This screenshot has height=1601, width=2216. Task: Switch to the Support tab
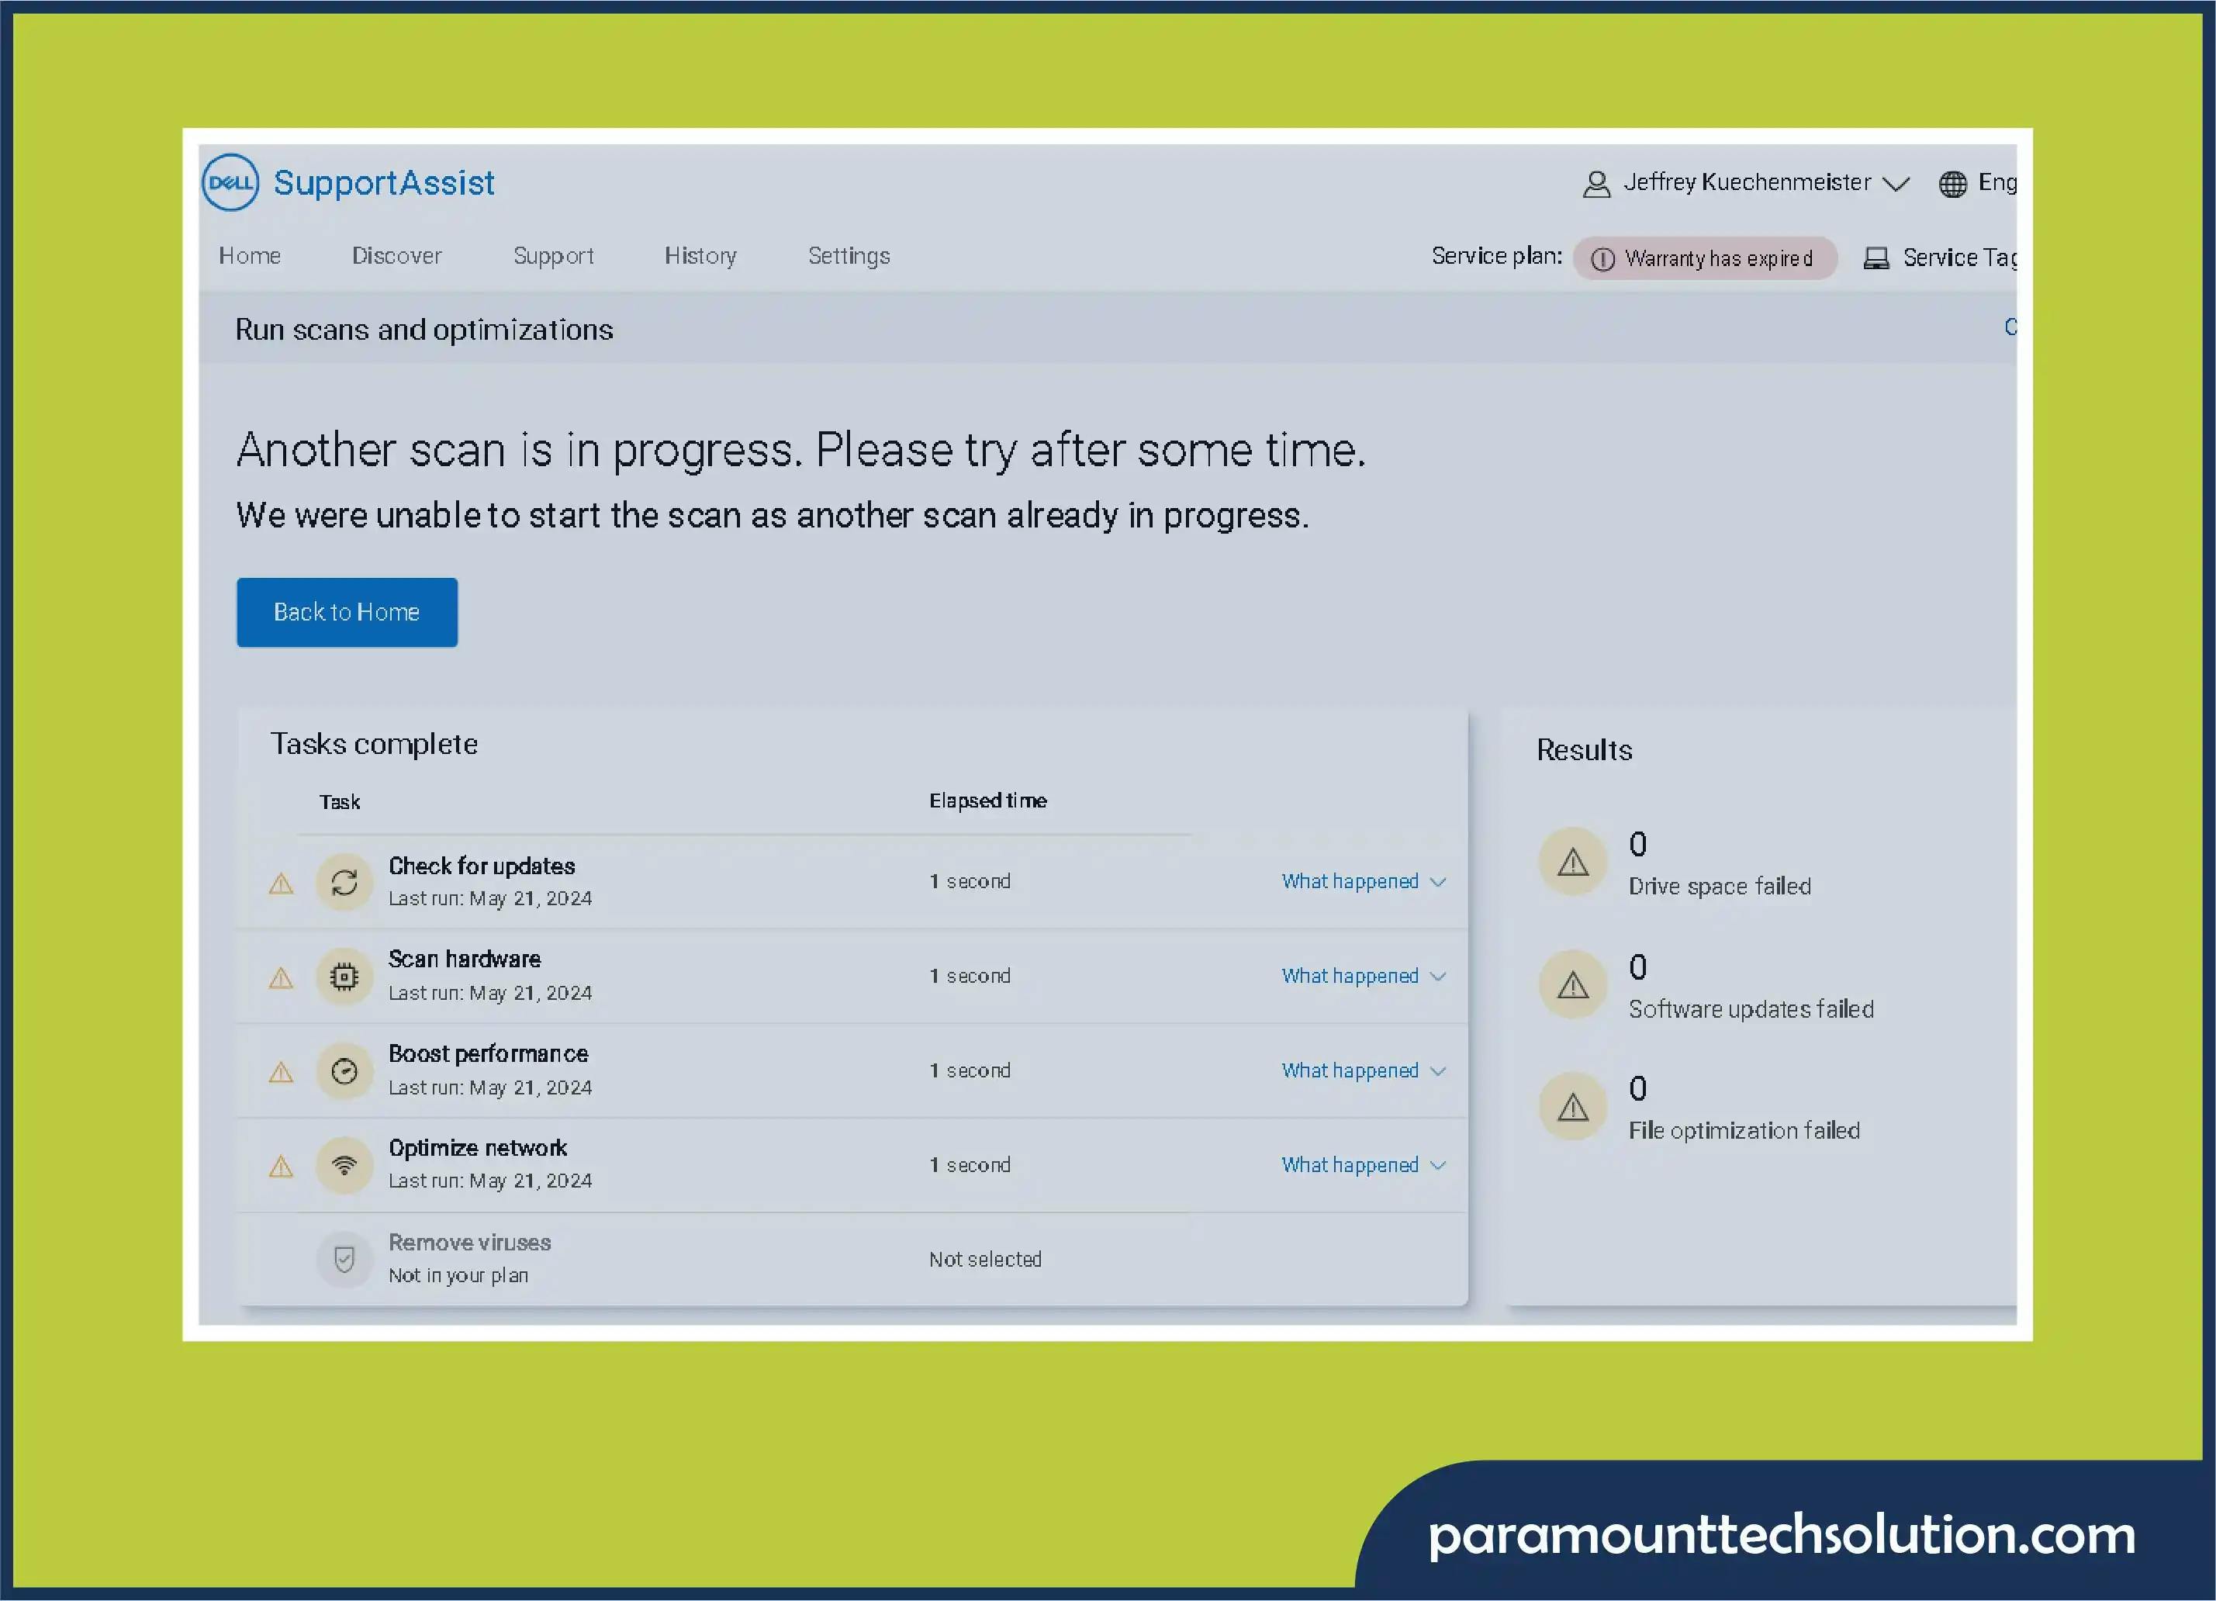coord(554,256)
